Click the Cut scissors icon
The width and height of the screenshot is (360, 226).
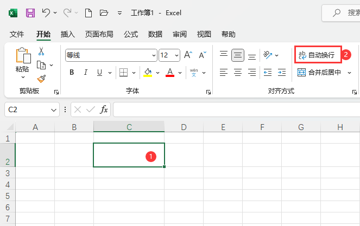[x=41, y=51]
